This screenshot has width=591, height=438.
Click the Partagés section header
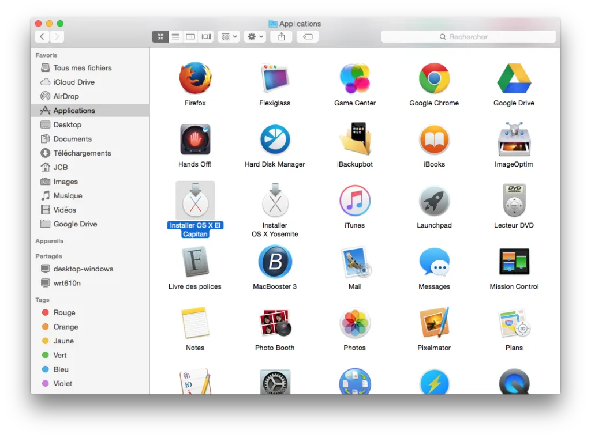[48, 256]
